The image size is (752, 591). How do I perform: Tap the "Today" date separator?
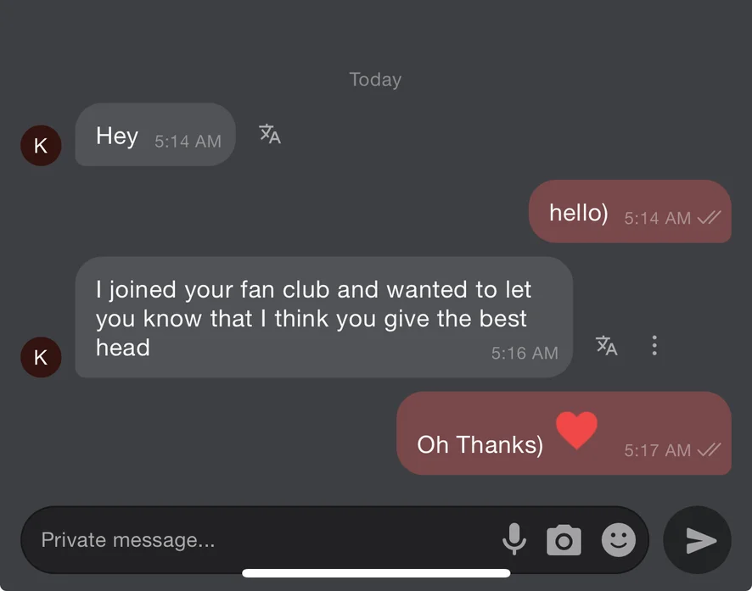[375, 80]
